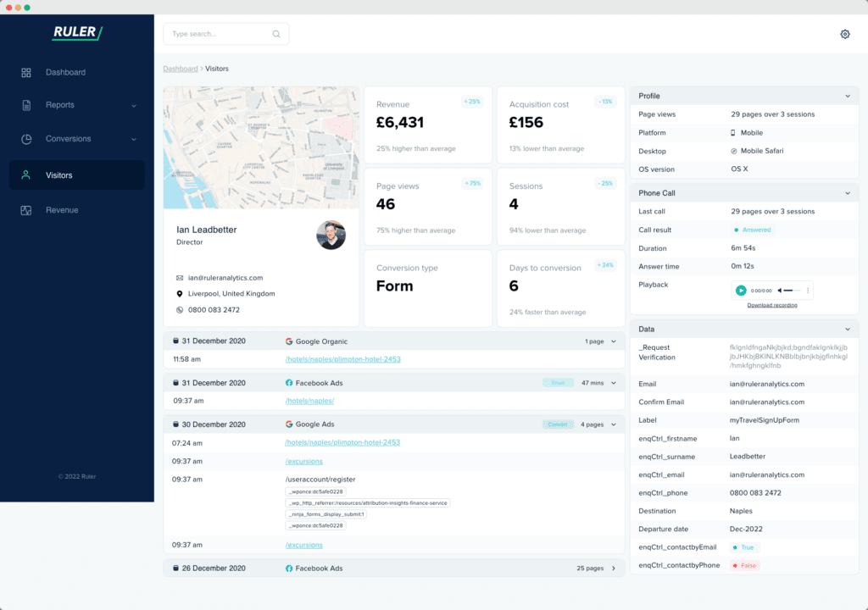Click the Type search input field
This screenshot has width=868, height=610.
pyautogui.click(x=219, y=34)
